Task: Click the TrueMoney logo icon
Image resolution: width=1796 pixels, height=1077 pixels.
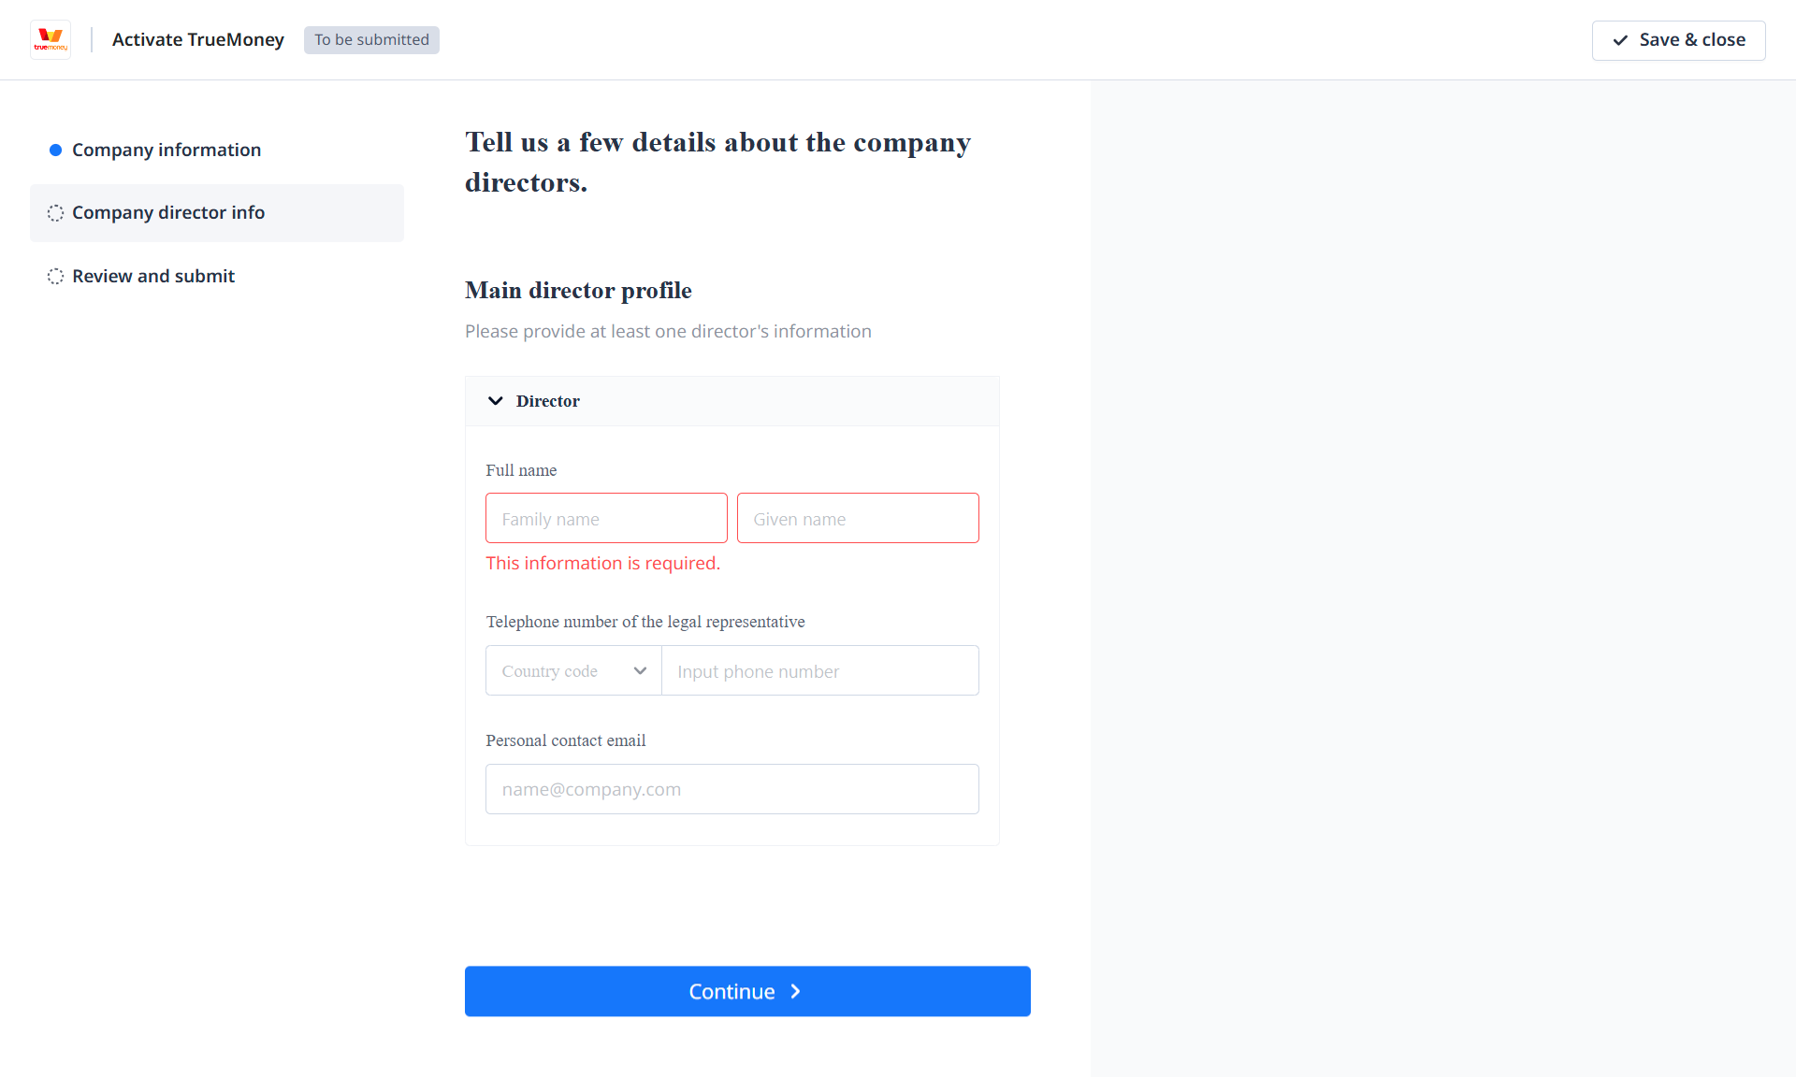Action: click(x=51, y=39)
